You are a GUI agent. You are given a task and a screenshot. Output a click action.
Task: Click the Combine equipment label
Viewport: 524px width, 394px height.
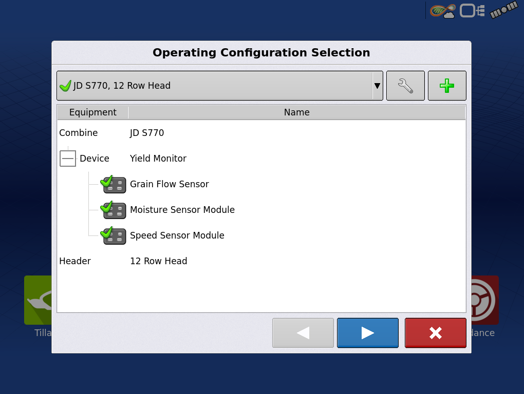pyautogui.click(x=79, y=133)
